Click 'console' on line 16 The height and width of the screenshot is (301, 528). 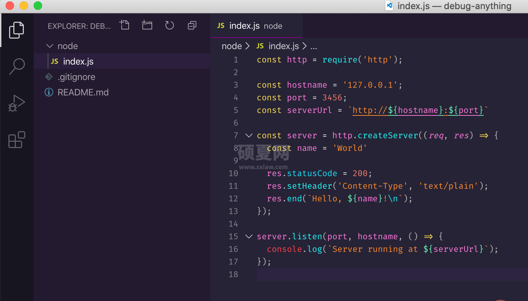[x=284, y=249]
